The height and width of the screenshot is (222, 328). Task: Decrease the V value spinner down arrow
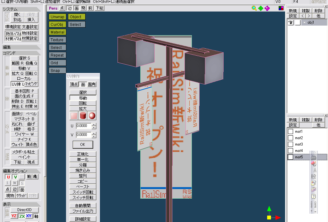(x=94, y=136)
